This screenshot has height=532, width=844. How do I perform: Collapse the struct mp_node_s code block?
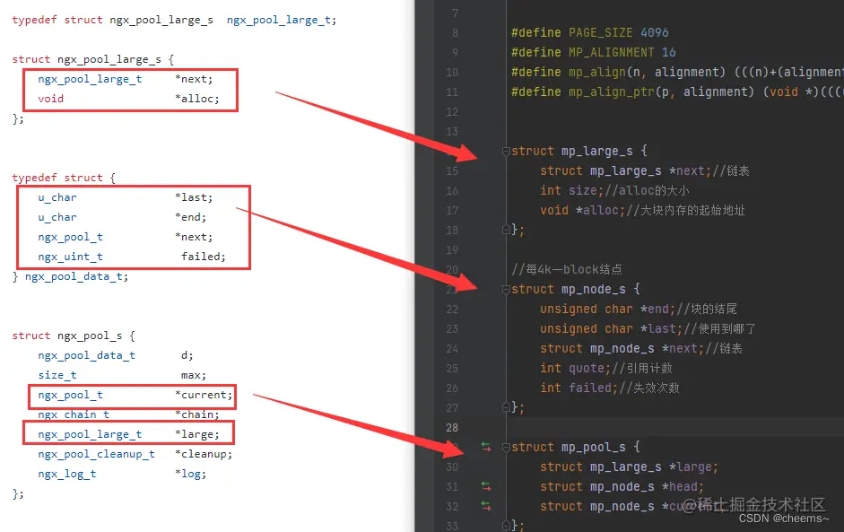[x=506, y=290]
